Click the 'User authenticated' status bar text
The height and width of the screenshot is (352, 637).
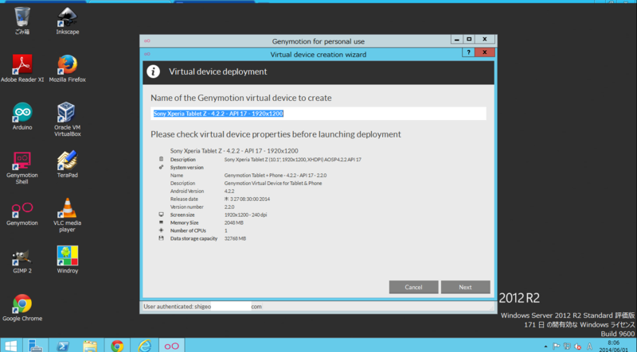(202, 307)
